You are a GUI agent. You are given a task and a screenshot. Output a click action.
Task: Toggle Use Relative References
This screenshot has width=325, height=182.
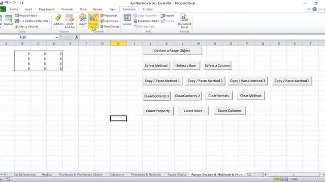pyautogui.click(x=32, y=21)
